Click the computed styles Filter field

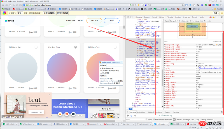click(188, 42)
